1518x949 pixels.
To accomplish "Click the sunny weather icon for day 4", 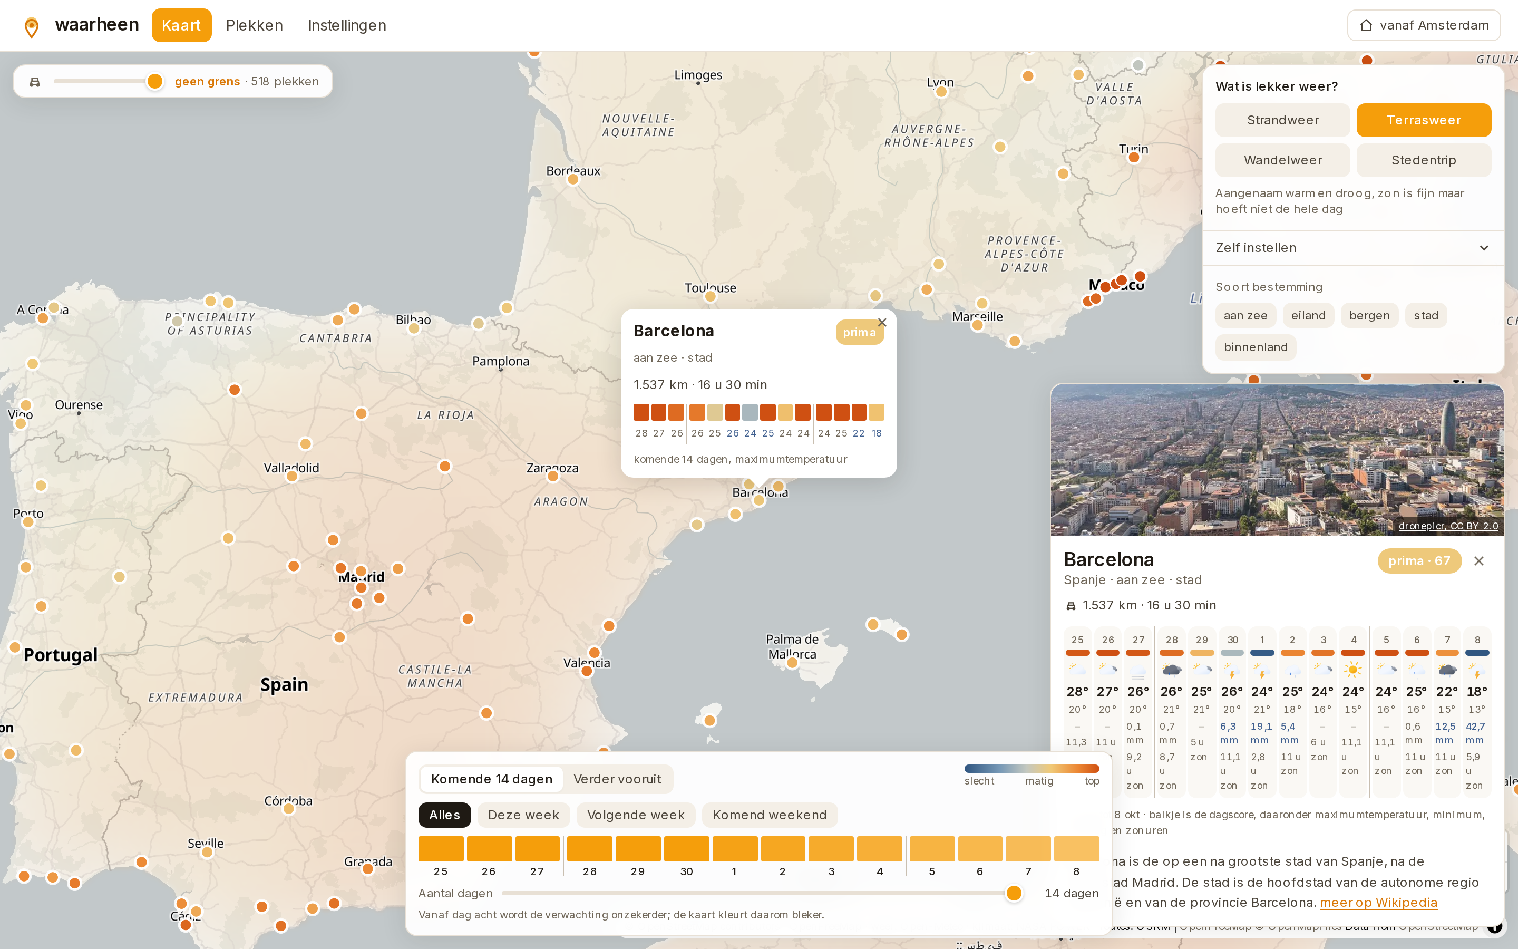I will click(1353, 670).
